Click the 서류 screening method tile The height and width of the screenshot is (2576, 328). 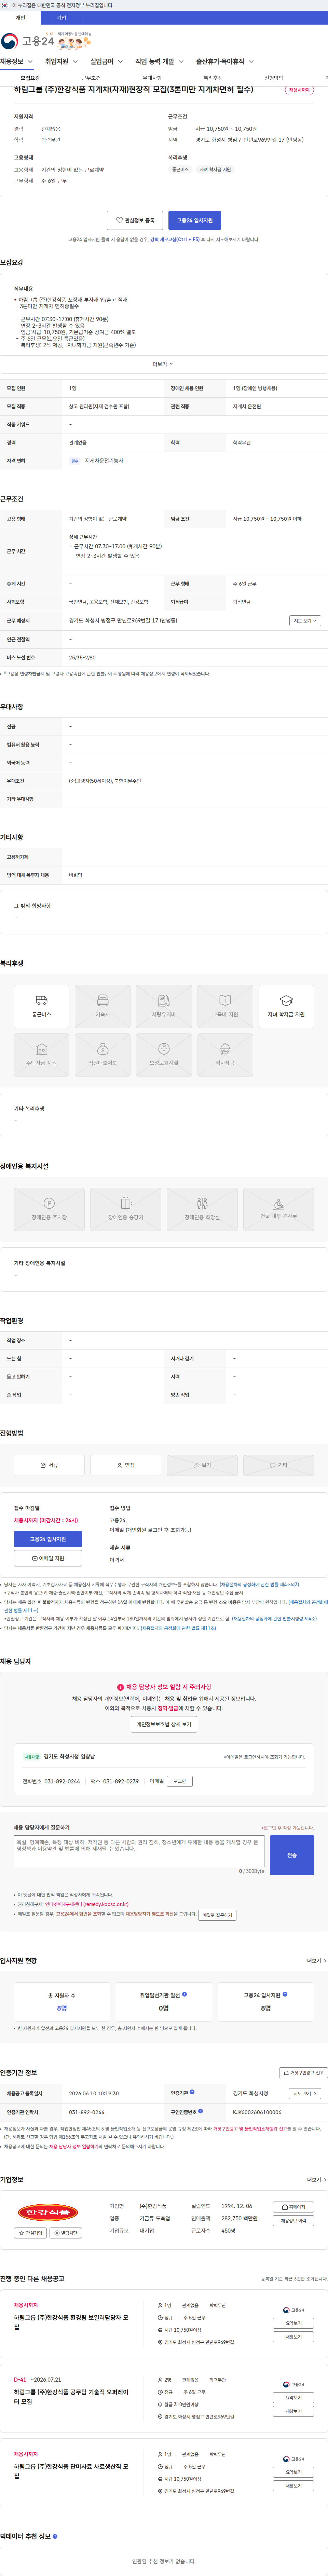click(49, 1465)
